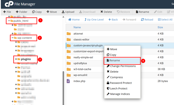Image resolution: width=174 pixels, height=105 pixels.
Task: Go Forward in file navigation
Action: click(129, 19)
